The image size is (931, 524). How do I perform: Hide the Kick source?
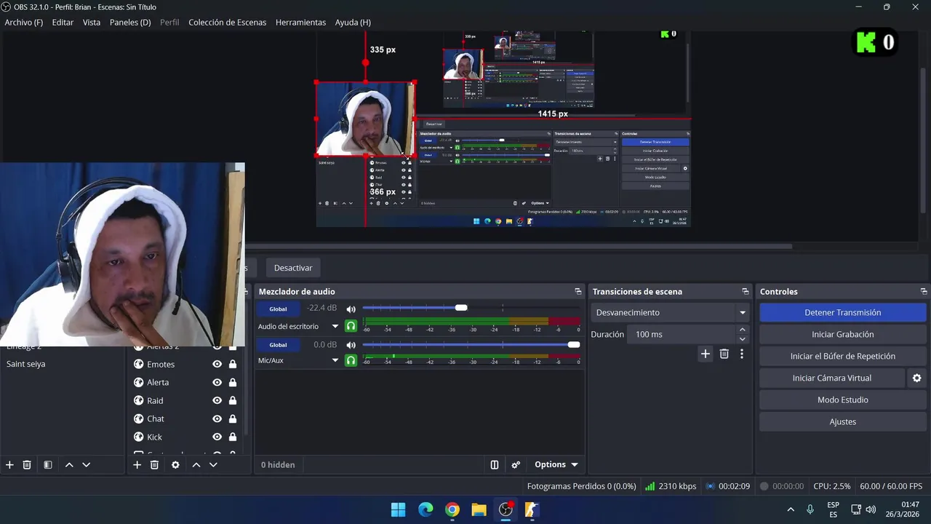(217, 437)
